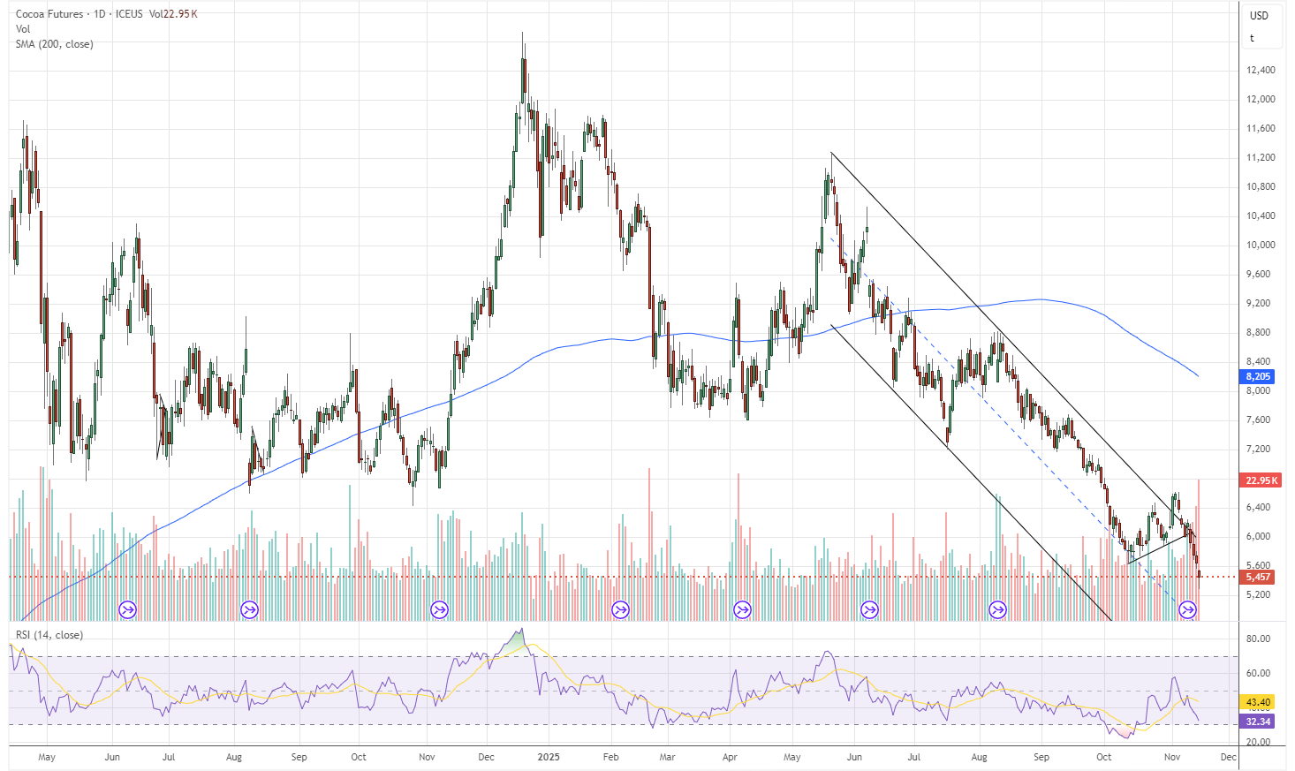Click the contract rollover marker near August 2024
The width and height of the screenshot is (1295, 771).
[x=250, y=609]
